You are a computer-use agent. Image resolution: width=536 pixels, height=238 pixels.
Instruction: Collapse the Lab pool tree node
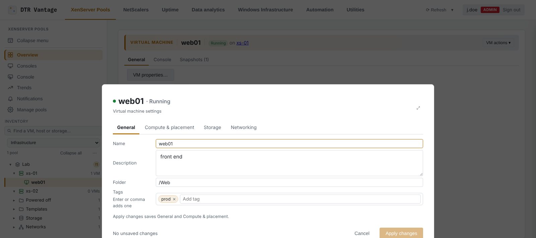pyautogui.click(x=10, y=164)
